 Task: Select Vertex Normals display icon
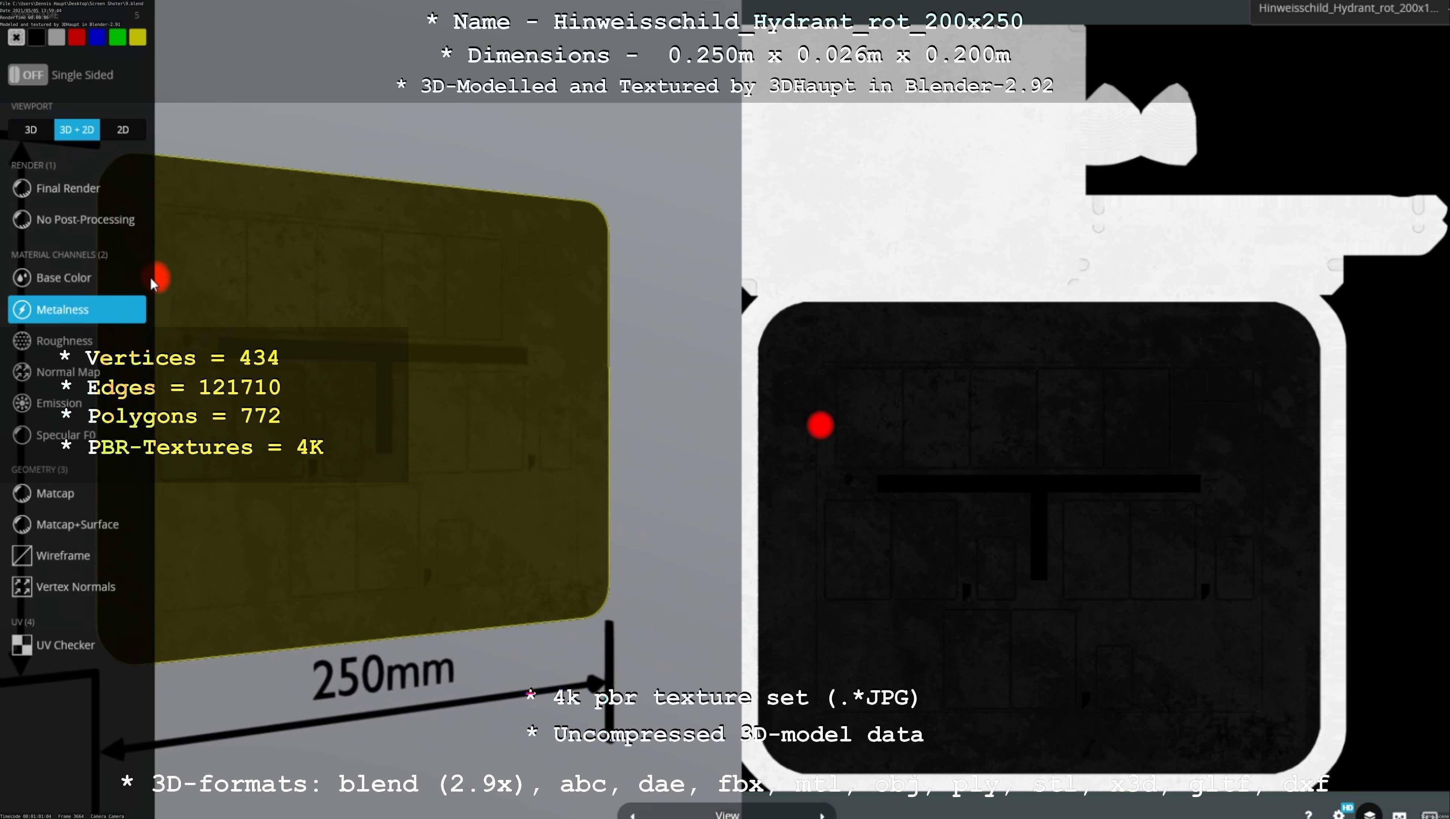[x=22, y=586]
